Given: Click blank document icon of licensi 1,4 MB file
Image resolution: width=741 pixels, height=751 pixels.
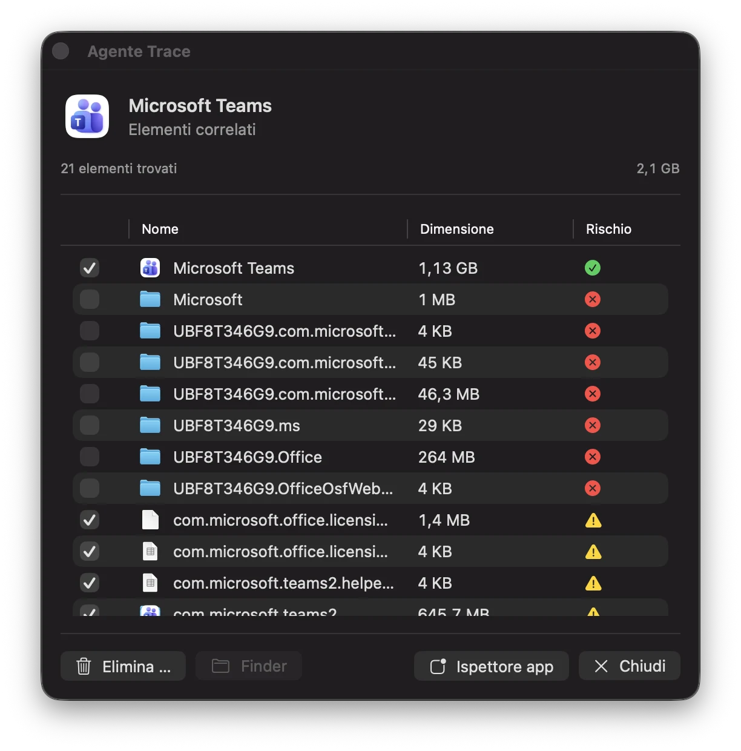Looking at the screenshot, I should tap(150, 520).
